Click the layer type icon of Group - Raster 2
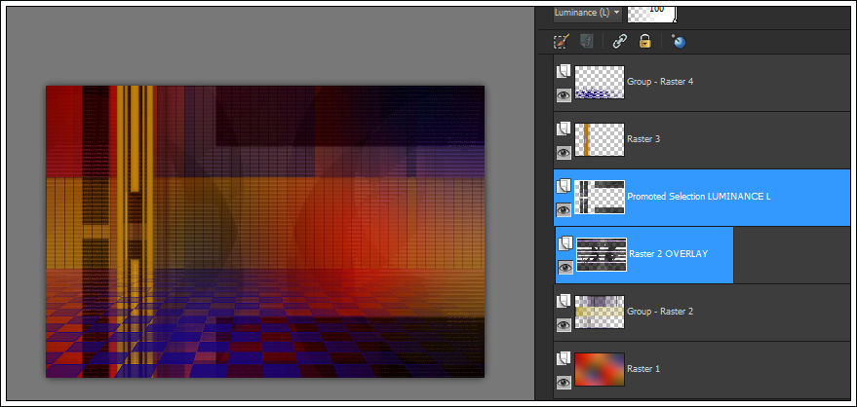The height and width of the screenshot is (407, 857). (x=564, y=301)
